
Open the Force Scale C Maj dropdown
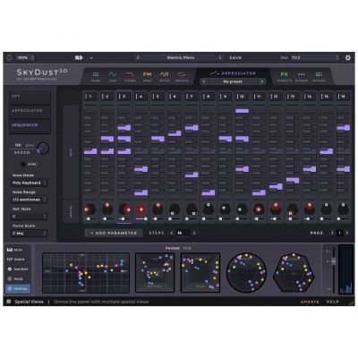(x=30, y=233)
